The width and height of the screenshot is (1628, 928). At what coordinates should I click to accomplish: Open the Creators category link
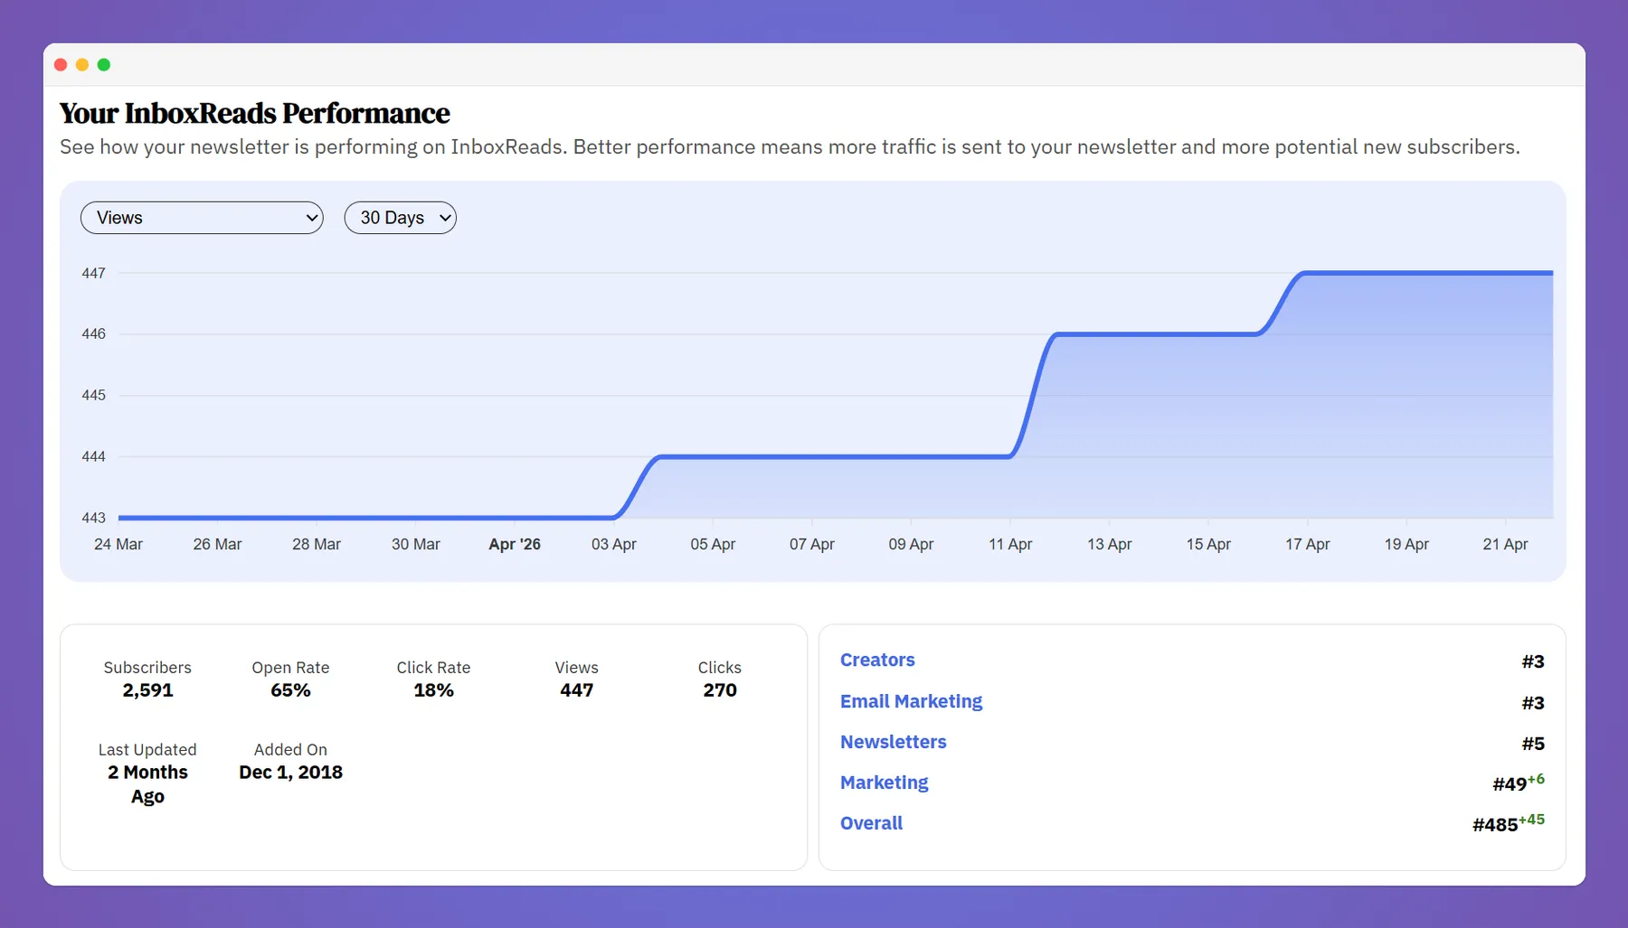tap(877, 660)
